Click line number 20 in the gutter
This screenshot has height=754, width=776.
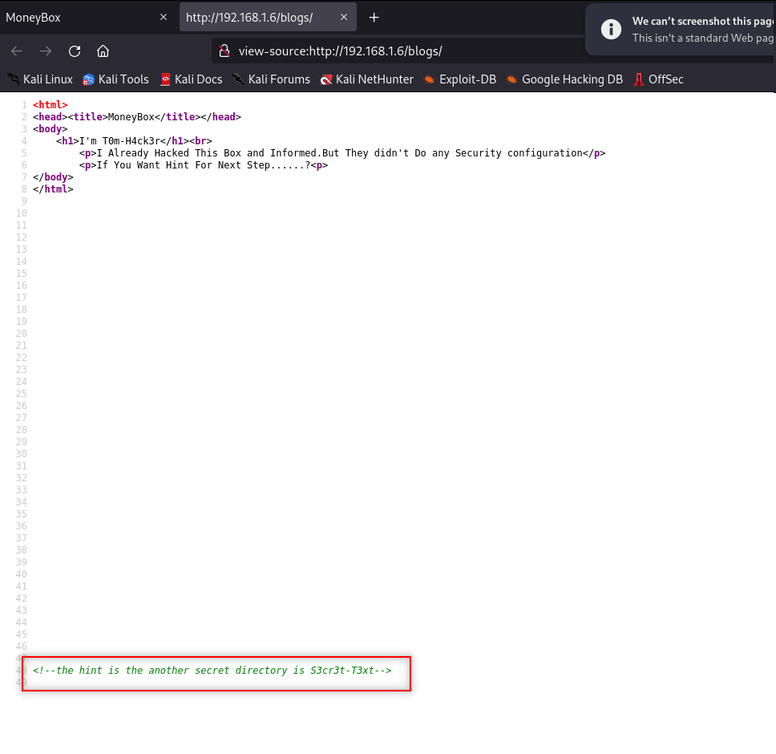22,334
